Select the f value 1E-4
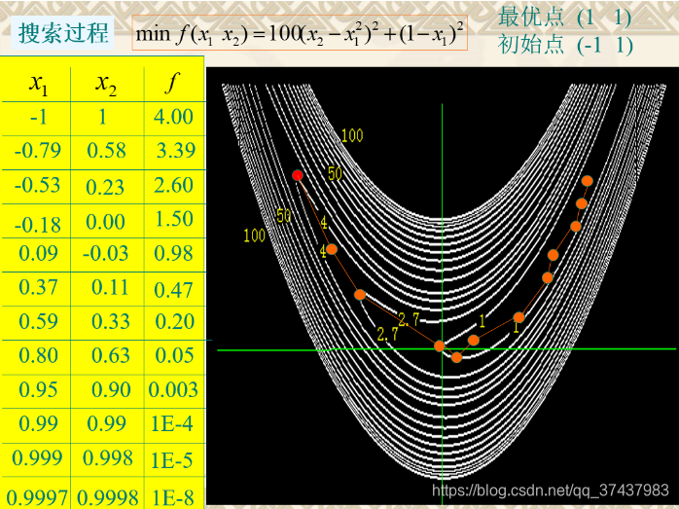 [x=172, y=423]
